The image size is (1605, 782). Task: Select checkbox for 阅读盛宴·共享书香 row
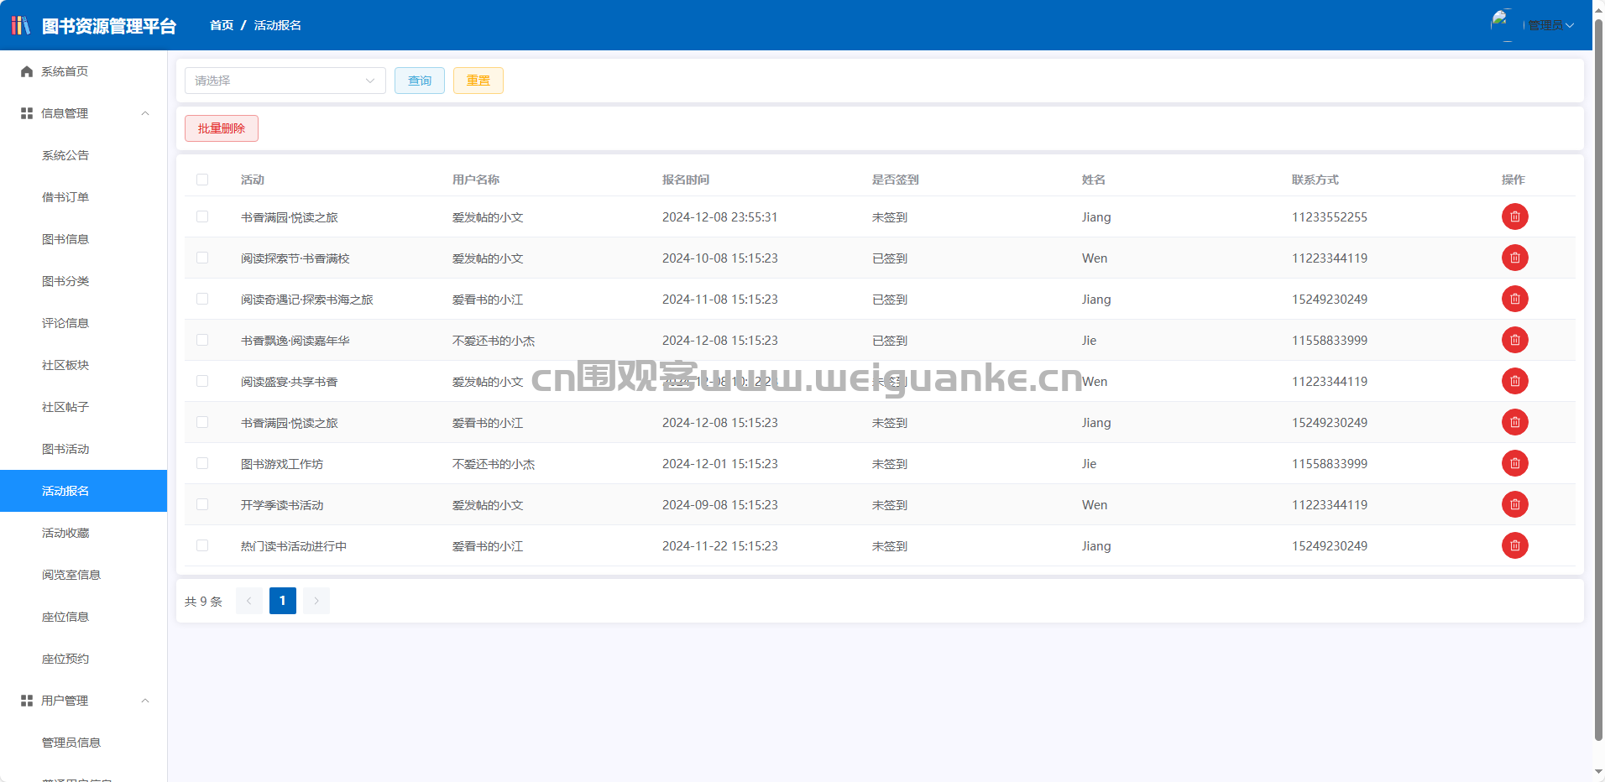click(x=202, y=381)
